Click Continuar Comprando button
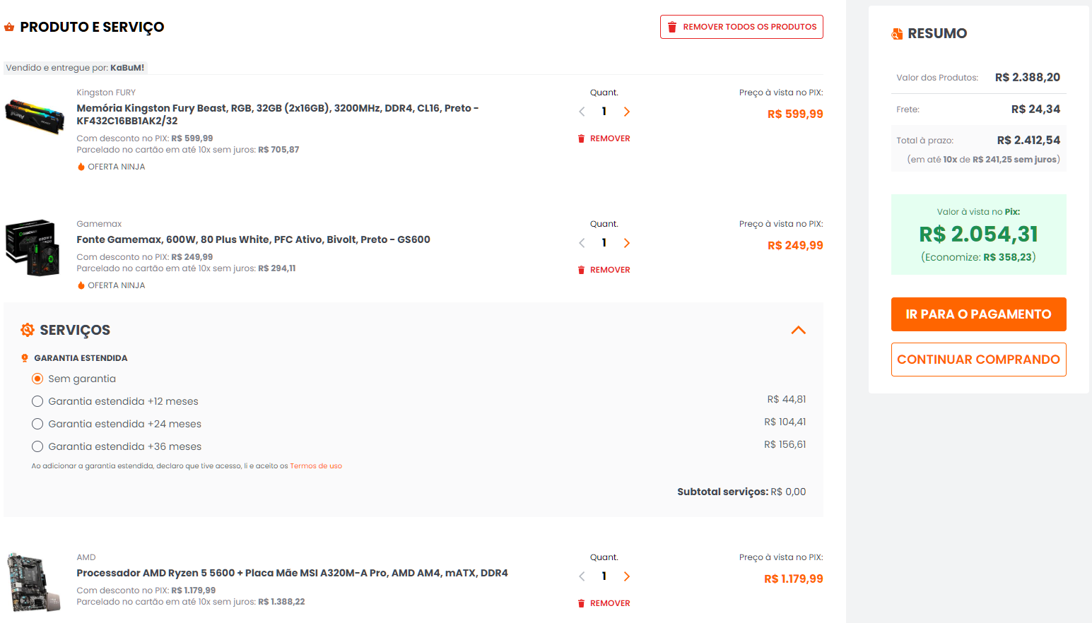The height and width of the screenshot is (623, 1092). pos(978,360)
